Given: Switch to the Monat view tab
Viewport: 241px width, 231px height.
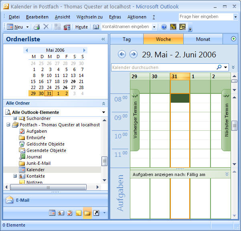Looking at the screenshot, I should click(203, 39).
